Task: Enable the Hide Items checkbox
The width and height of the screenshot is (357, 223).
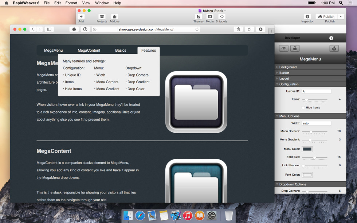Action: tap(303, 108)
